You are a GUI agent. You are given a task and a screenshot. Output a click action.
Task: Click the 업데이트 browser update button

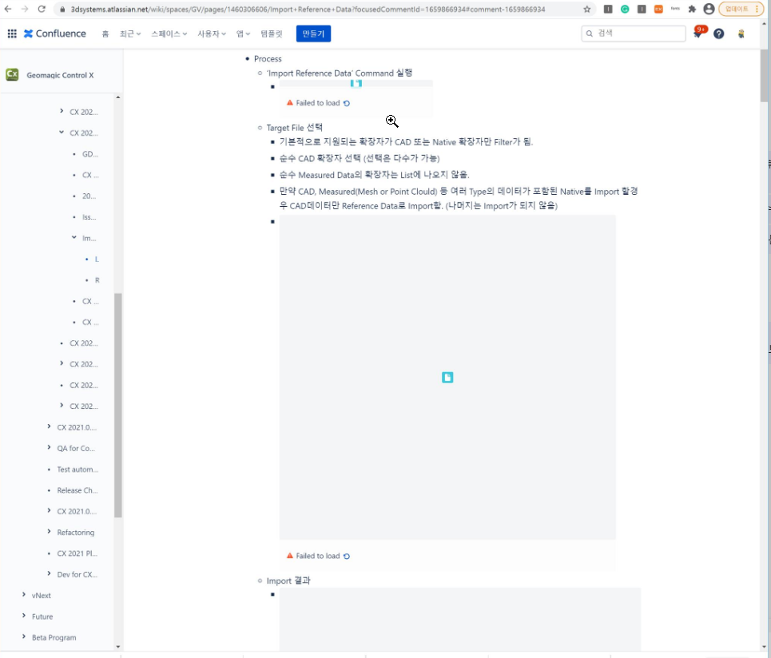coord(741,9)
